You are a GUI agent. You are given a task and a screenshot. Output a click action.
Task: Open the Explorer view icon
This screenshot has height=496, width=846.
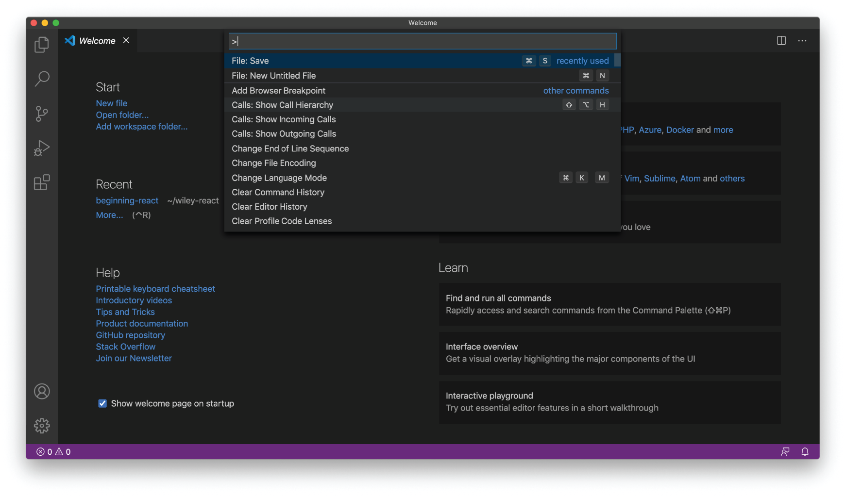click(42, 44)
